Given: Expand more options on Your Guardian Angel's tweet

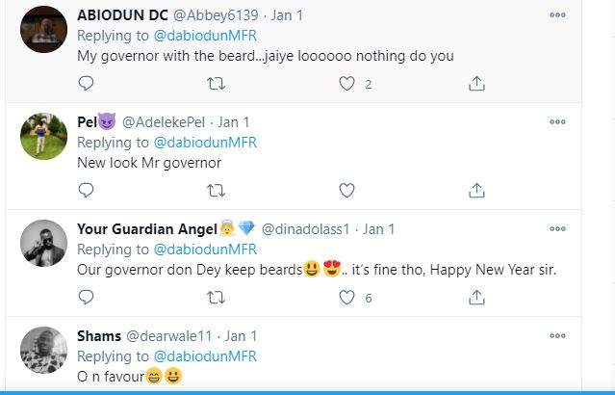Looking at the screenshot, I should point(557,229).
